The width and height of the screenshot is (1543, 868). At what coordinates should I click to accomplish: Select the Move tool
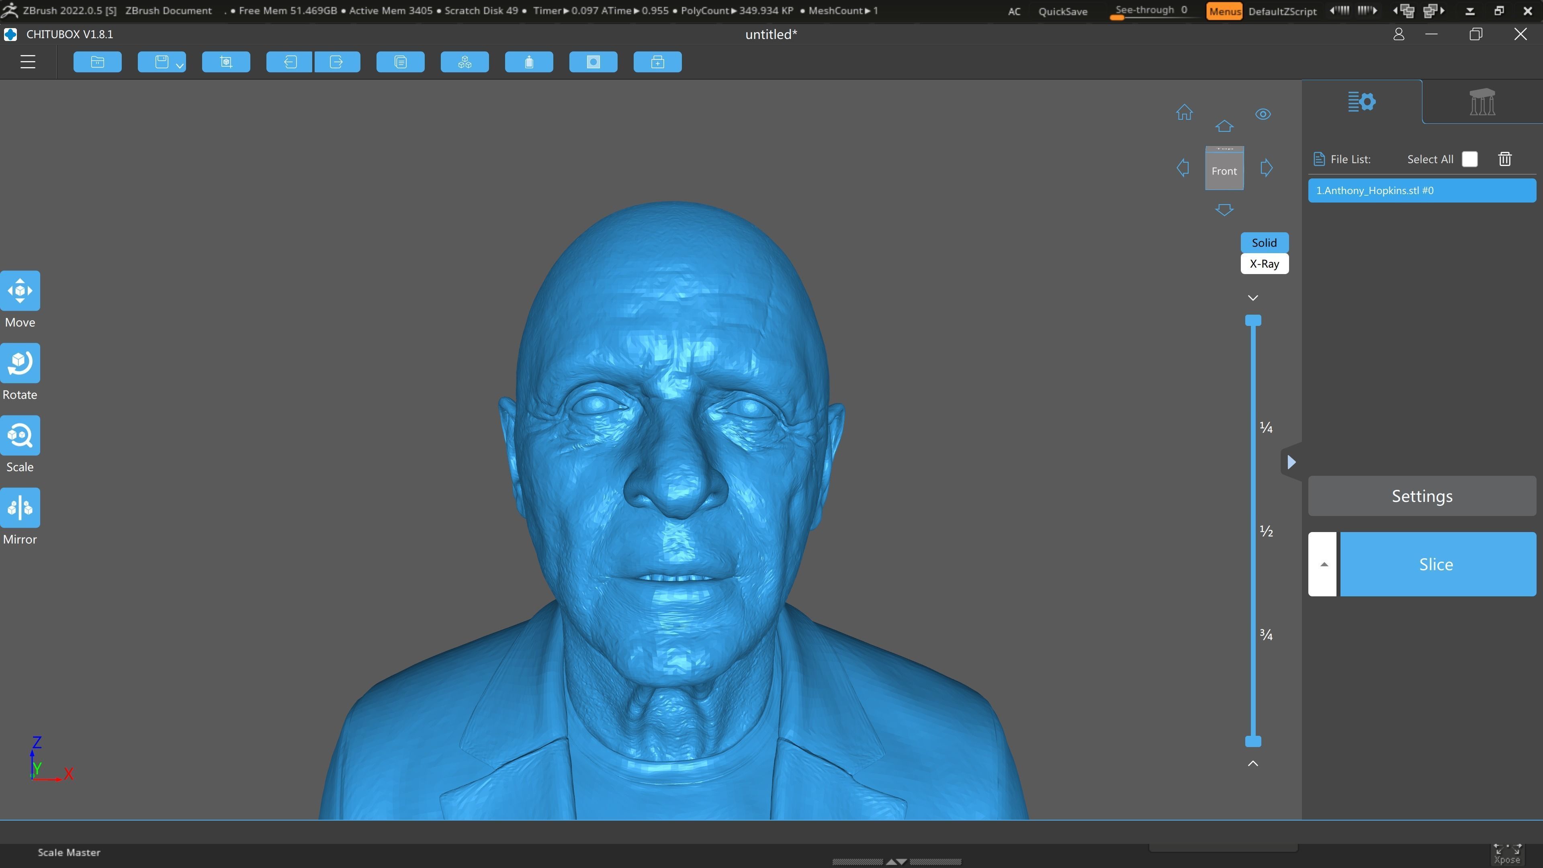point(20,291)
